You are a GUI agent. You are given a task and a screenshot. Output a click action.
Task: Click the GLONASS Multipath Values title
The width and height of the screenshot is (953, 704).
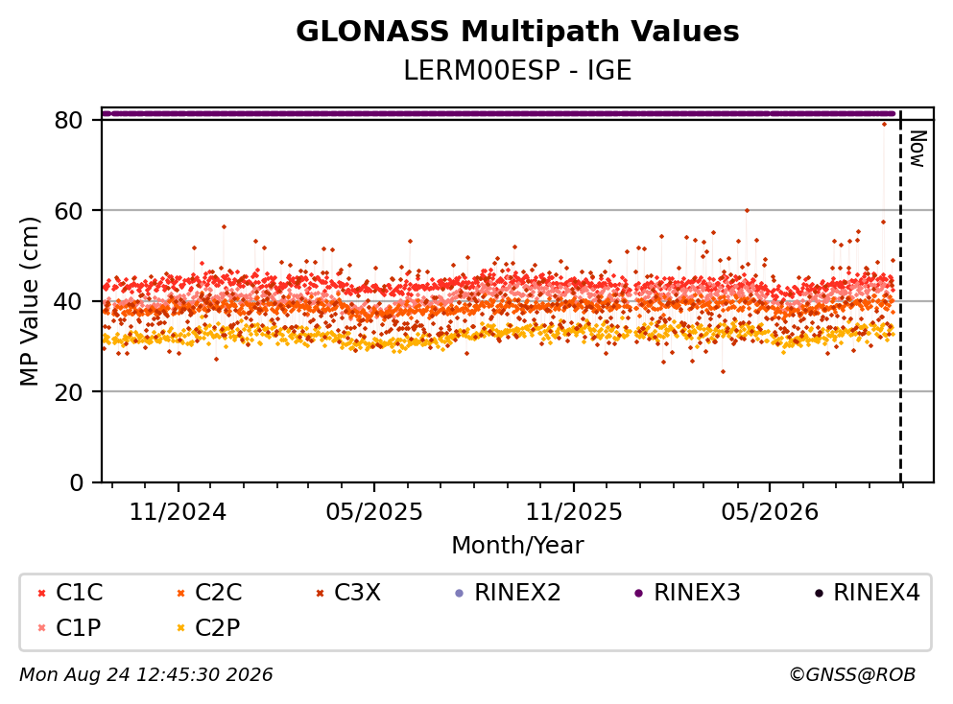click(x=517, y=31)
